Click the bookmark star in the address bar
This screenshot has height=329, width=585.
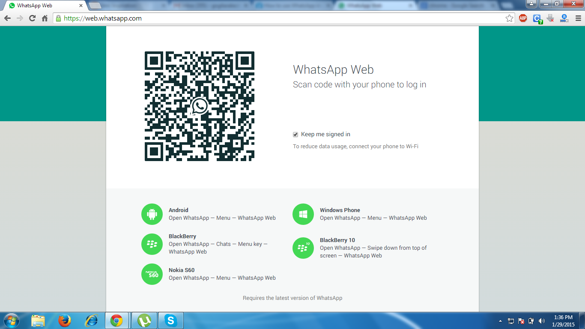point(509,18)
